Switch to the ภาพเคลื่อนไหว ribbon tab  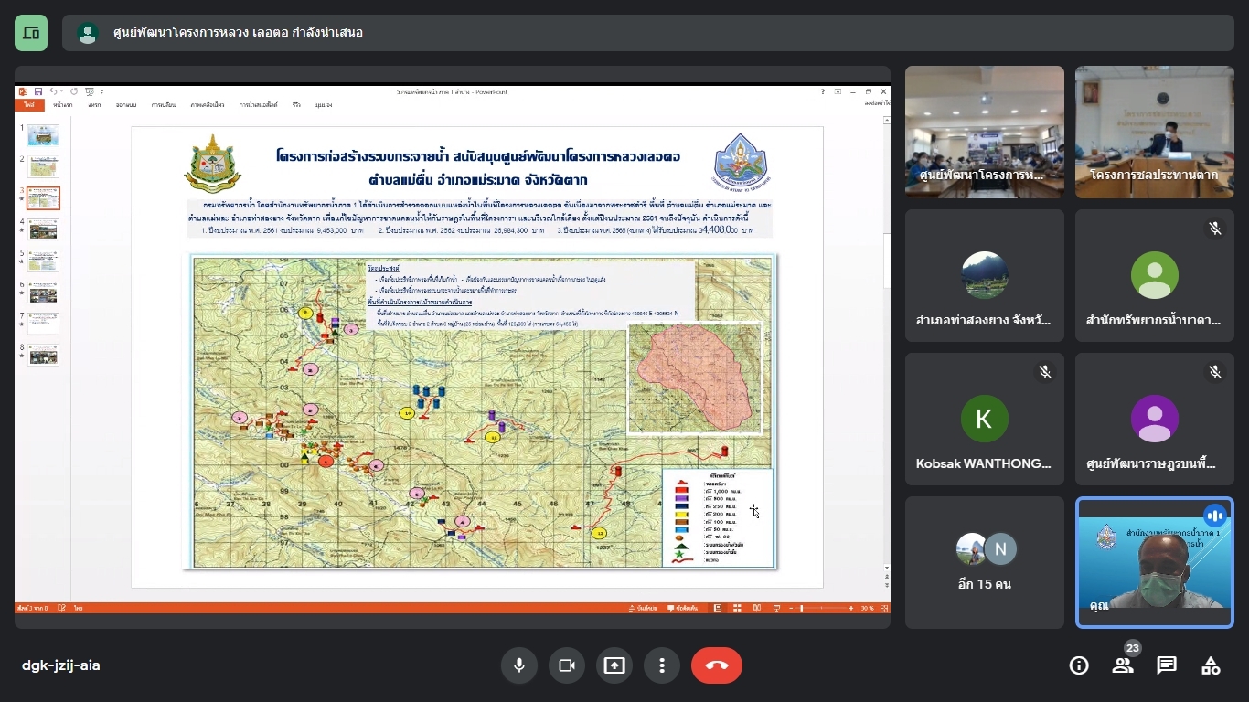tap(208, 105)
